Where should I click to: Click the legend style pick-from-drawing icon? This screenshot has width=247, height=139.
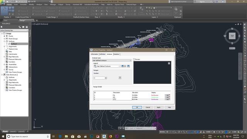(x=129, y=66)
